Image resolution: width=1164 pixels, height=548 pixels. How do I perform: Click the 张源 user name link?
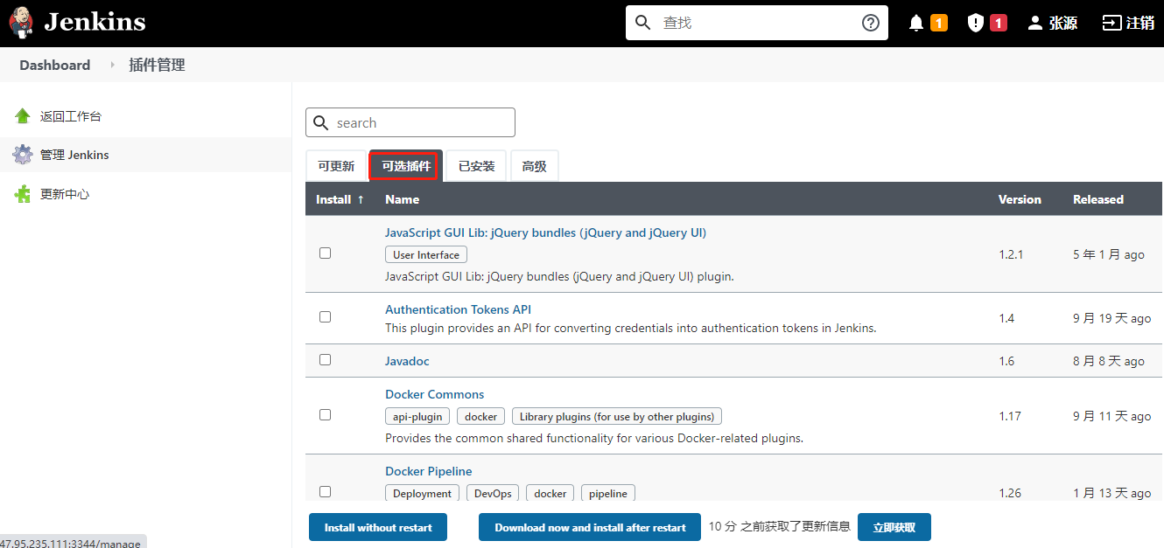tap(1063, 23)
